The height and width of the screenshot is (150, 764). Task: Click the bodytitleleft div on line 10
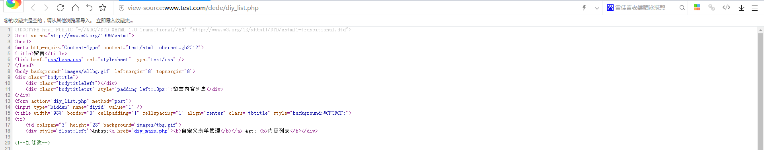pos(72,83)
